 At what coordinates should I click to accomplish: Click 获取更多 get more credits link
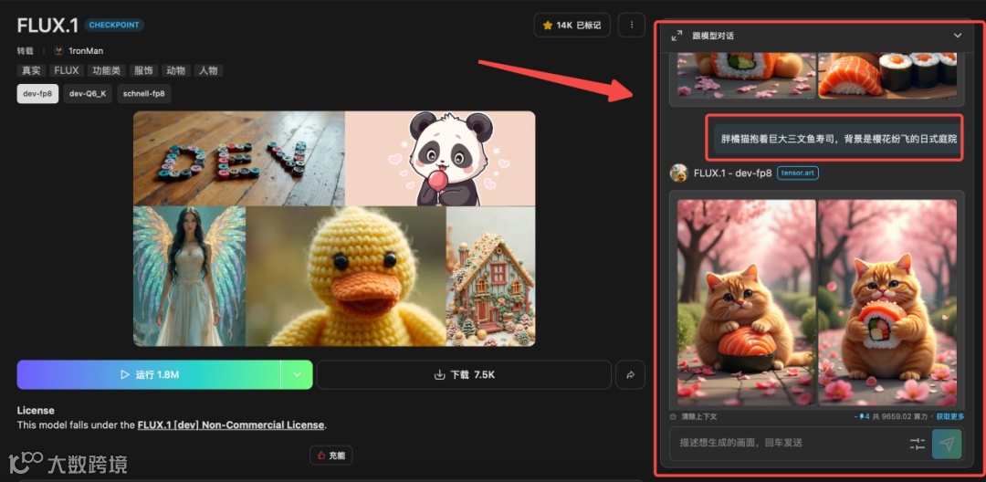click(x=950, y=416)
